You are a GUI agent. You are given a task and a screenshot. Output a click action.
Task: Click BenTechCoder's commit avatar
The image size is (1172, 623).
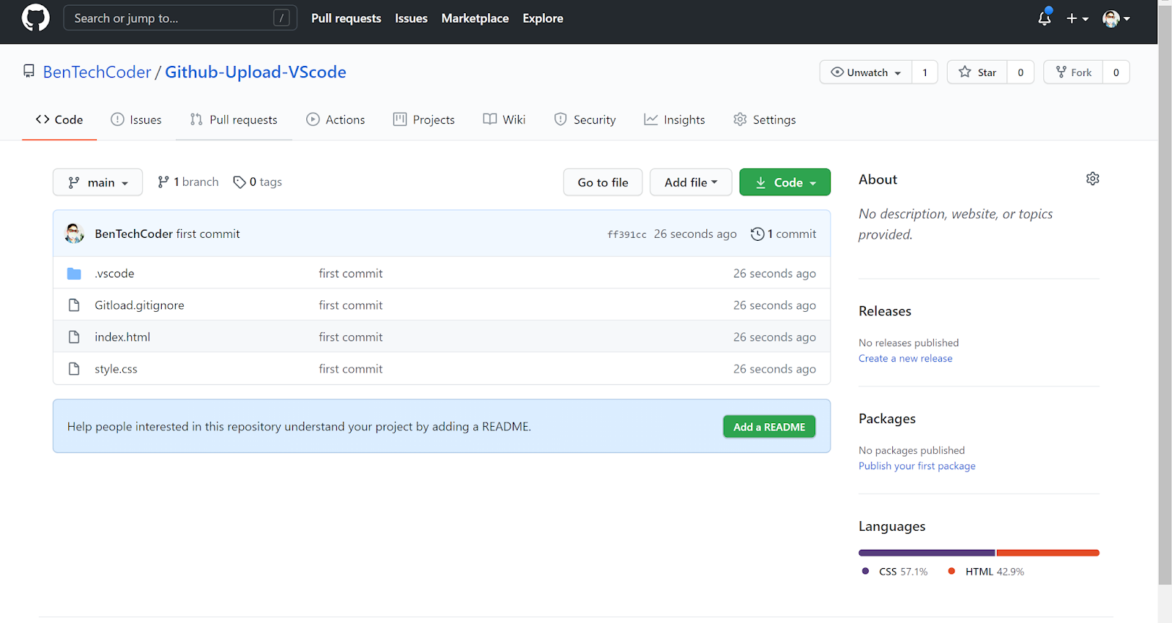pos(75,234)
